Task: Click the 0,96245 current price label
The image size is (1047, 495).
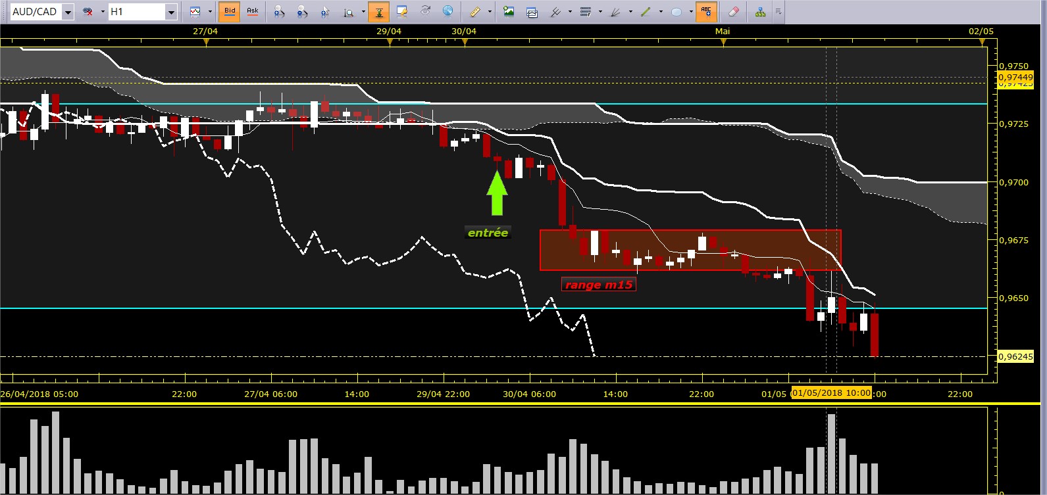Action: (1015, 356)
